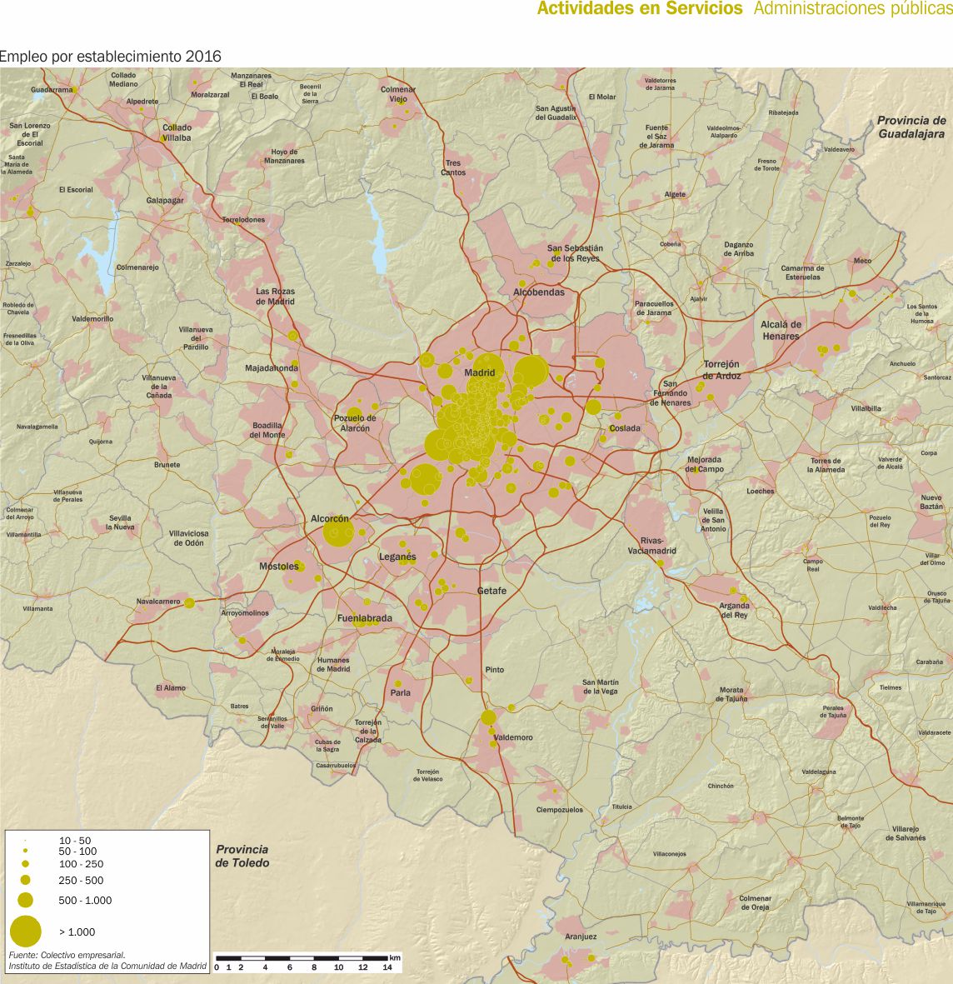Image resolution: width=953 pixels, height=984 pixels.
Task: Click the yellow bubble next to Navalcarnero
Action: point(189,602)
